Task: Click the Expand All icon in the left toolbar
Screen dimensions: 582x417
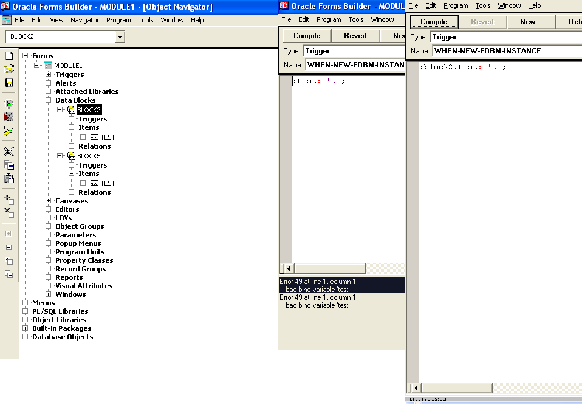Action: point(9,260)
